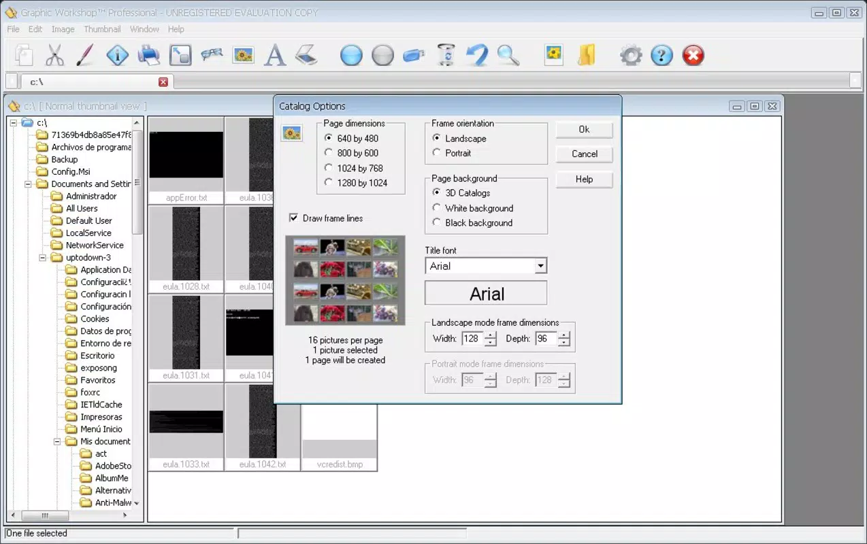Click the magnifying glass search icon
The image size is (867, 544).
[x=508, y=55]
